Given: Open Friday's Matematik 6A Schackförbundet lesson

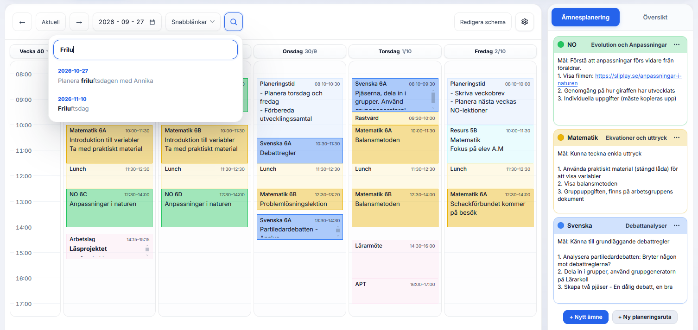Looking at the screenshot, I should pos(490,208).
